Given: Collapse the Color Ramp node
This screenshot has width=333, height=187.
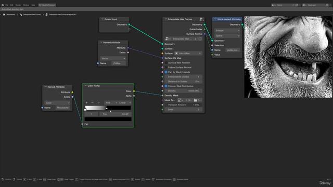Looking at the screenshot, I should (x=85, y=86).
